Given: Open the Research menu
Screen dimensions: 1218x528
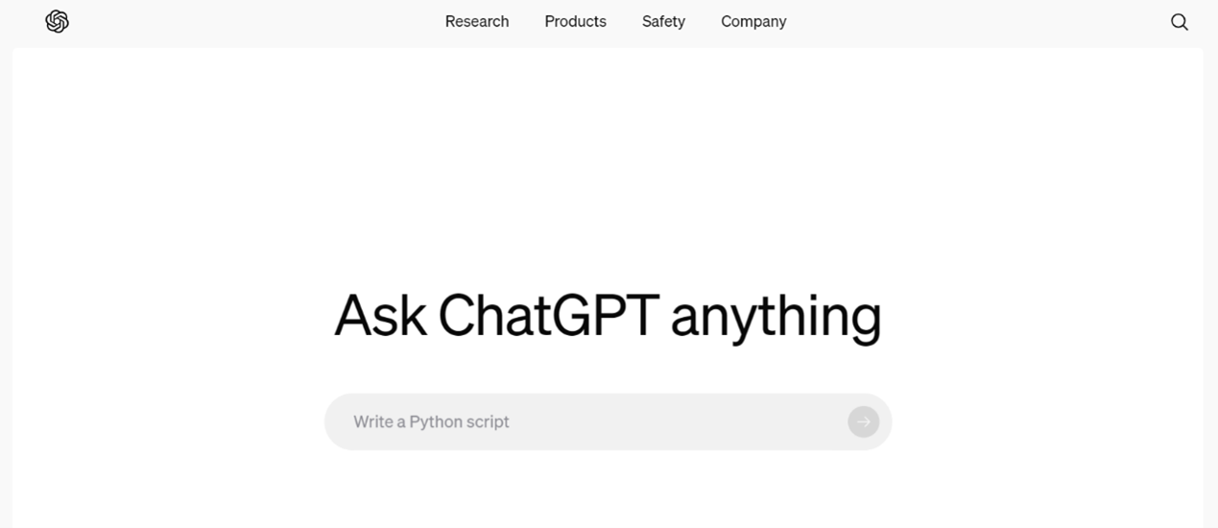Looking at the screenshot, I should point(477,21).
